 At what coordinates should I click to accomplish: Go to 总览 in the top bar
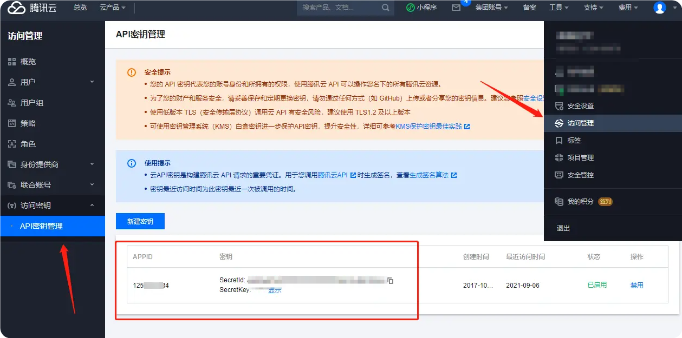(80, 8)
